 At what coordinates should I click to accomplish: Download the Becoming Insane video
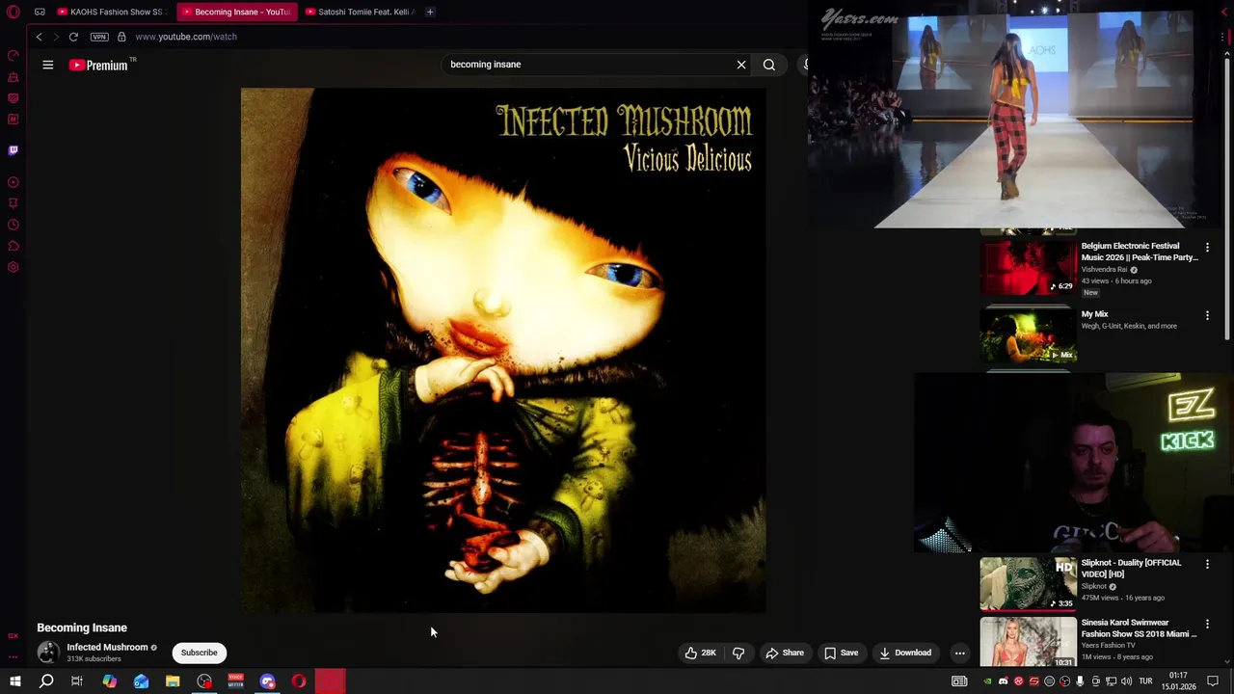tap(905, 653)
